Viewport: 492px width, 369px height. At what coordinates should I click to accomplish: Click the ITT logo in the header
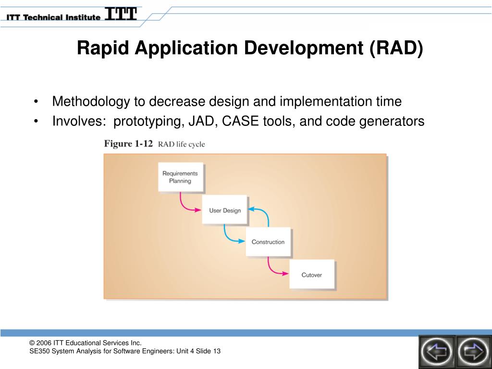[x=121, y=14]
